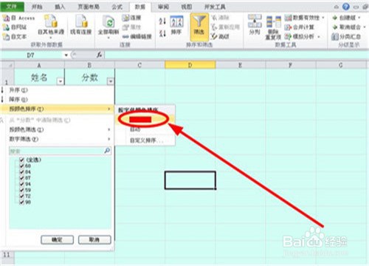
Task: Click the 分类汇总 subtotal icon
Action: coord(335,37)
